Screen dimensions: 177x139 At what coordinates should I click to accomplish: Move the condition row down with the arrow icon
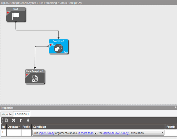[x=28, y=120]
